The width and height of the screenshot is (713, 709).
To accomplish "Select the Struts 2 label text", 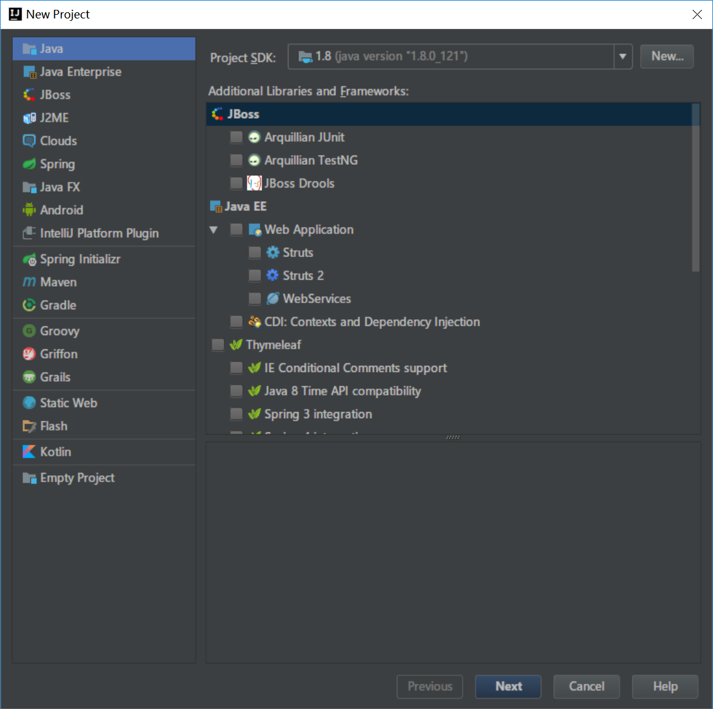I will (303, 275).
